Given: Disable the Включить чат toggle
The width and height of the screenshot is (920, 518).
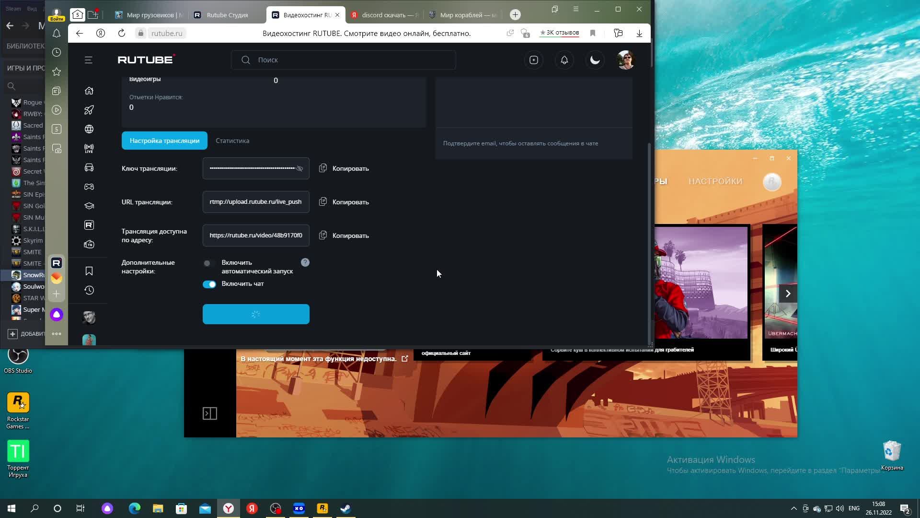Looking at the screenshot, I should click(209, 284).
